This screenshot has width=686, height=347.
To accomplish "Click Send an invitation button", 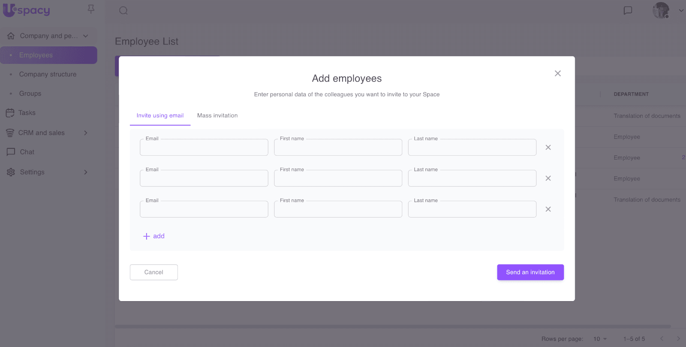I will (530, 272).
